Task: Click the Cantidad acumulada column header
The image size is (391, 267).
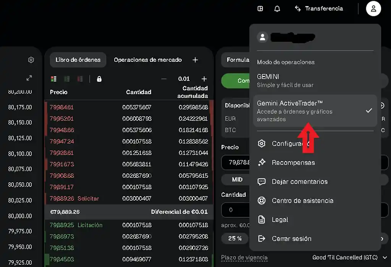Action: (192, 92)
